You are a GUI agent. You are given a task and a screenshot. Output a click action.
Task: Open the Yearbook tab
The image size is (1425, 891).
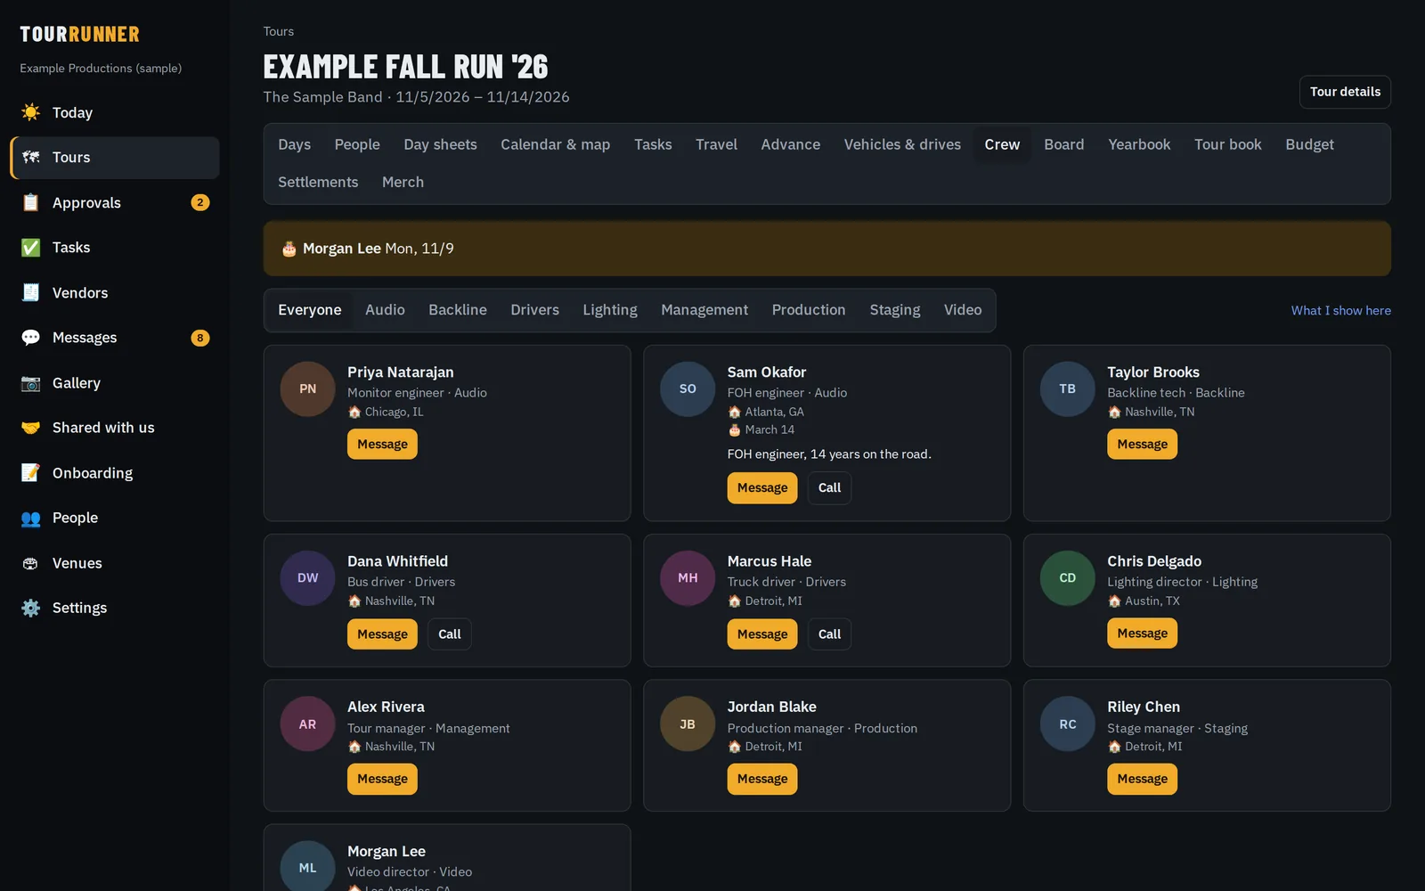[1139, 144]
